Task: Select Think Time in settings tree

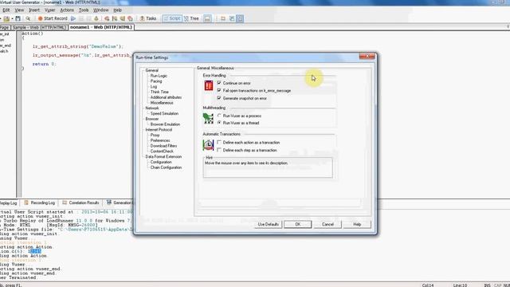Action: (x=159, y=92)
